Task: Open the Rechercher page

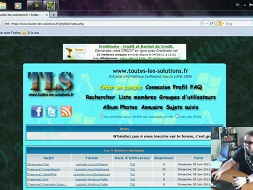Action: click(100, 97)
